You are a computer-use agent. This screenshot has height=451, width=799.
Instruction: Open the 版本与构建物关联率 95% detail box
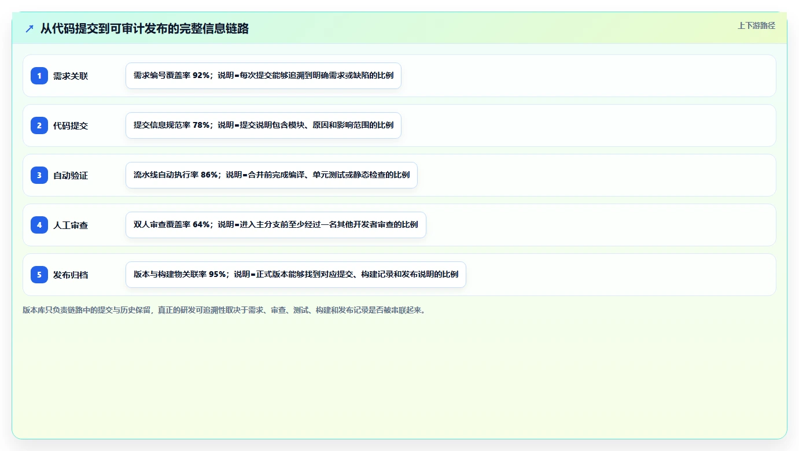coord(296,275)
